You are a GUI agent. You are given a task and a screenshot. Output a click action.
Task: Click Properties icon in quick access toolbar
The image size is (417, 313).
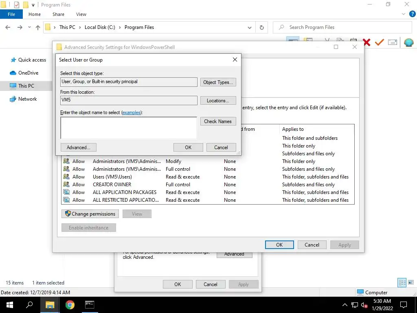pyautogui.click(x=16, y=5)
